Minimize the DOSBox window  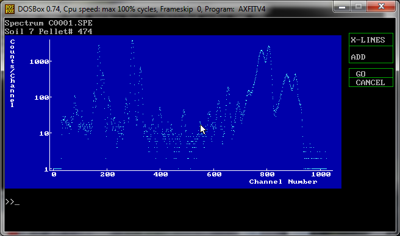(x=342, y=6)
